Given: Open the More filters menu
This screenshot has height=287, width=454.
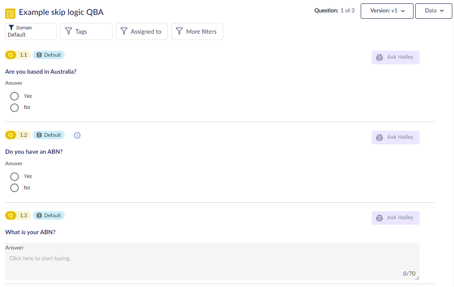Looking at the screenshot, I should click(x=197, y=31).
